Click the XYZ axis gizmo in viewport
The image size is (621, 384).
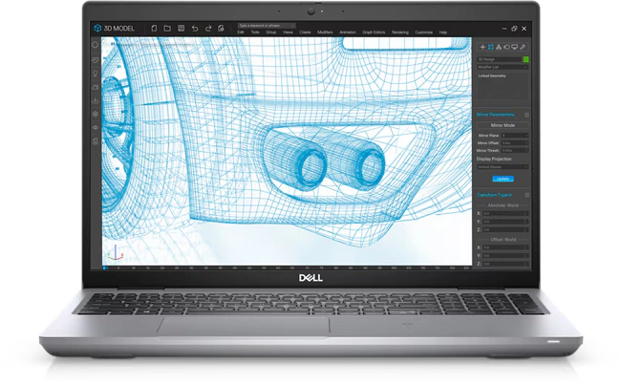coord(115,253)
